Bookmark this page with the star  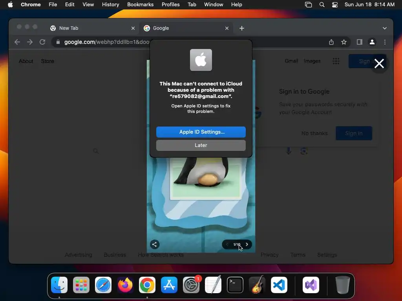pyautogui.click(x=344, y=42)
